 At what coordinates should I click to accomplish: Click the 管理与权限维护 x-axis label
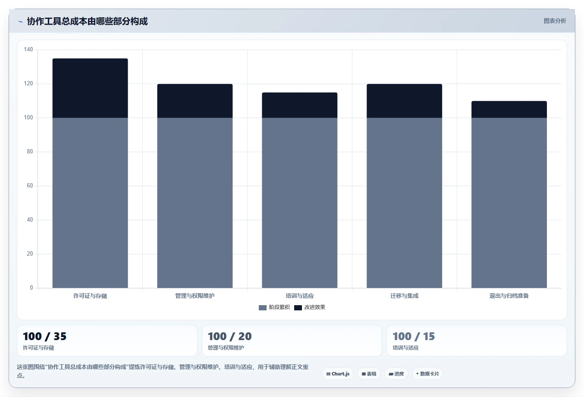[x=195, y=296]
